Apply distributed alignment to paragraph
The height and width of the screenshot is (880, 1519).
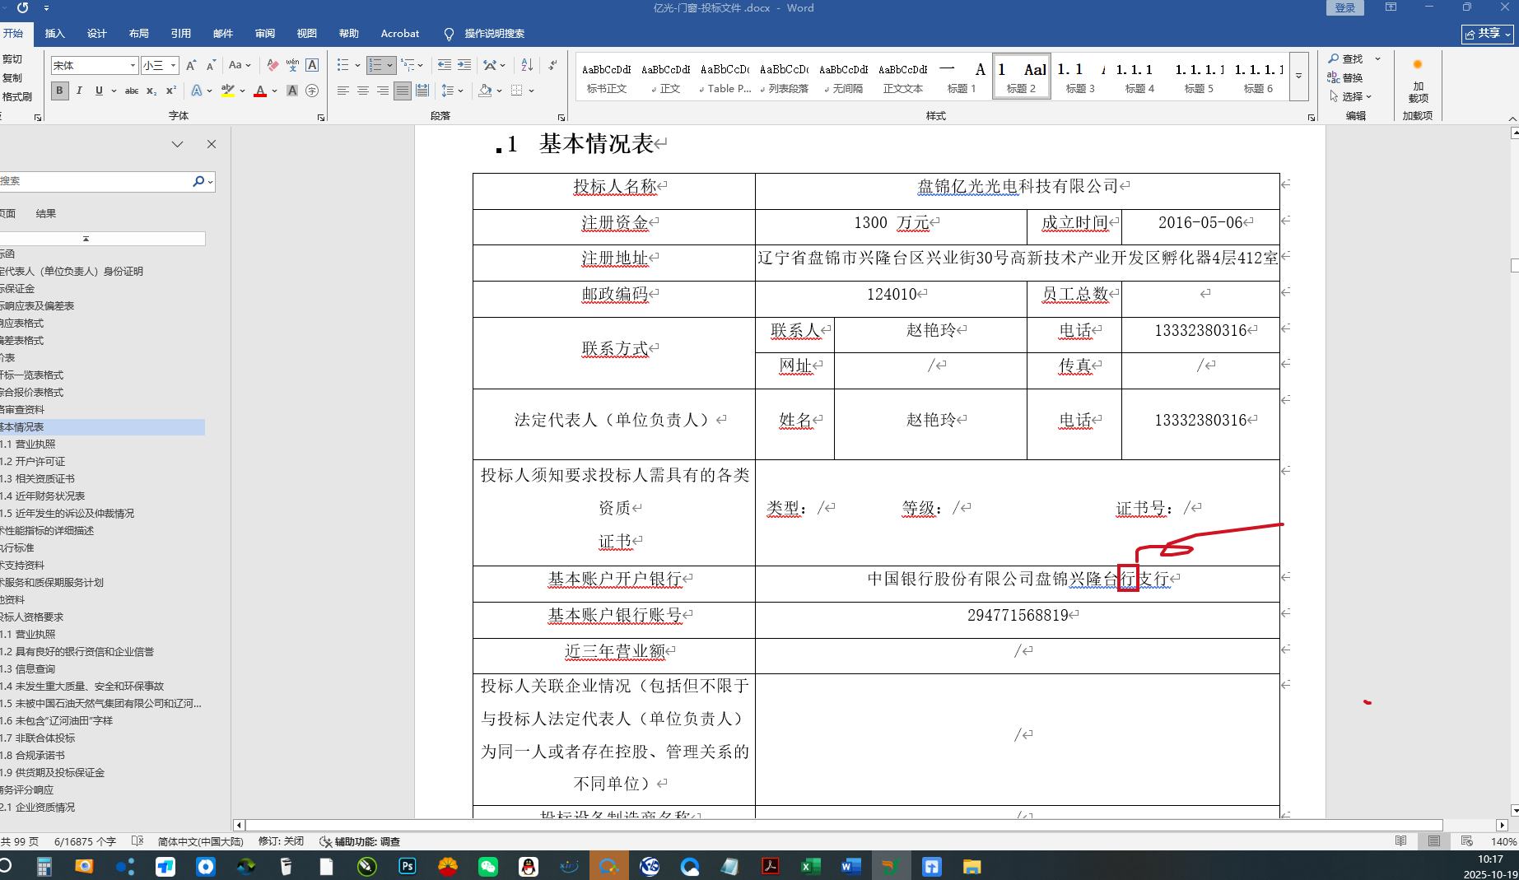(x=422, y=91)
